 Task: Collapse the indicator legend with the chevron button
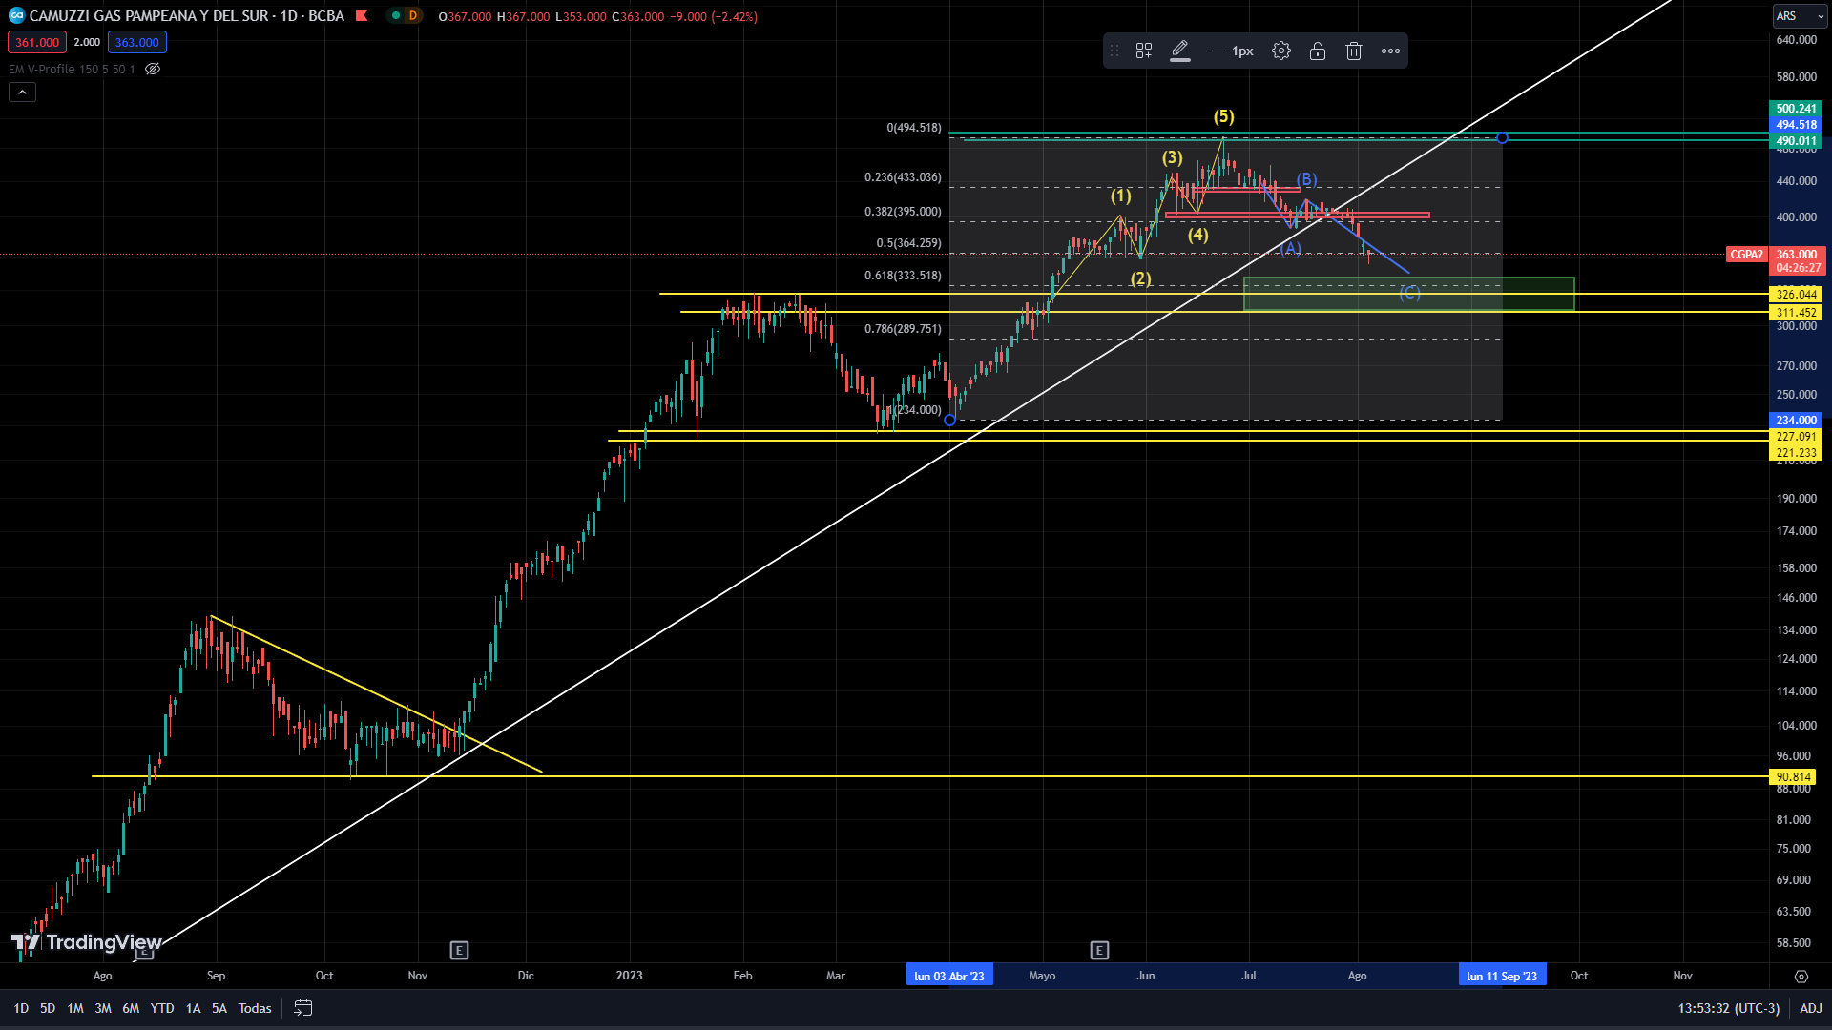coord(22,93)
